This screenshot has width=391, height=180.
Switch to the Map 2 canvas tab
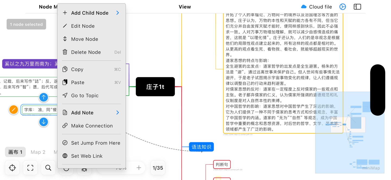[38, 152]
